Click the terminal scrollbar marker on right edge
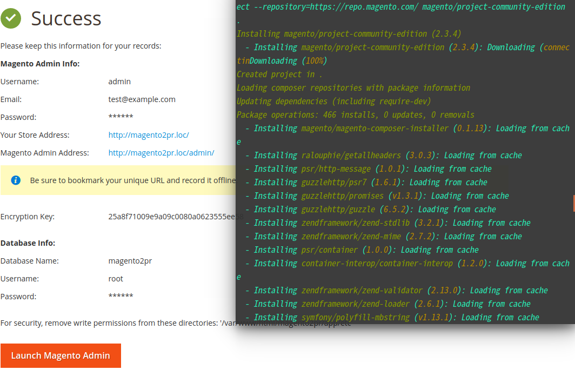Image resolution: width=575 pixels, height=370 pixels. (x=574, y=204)
